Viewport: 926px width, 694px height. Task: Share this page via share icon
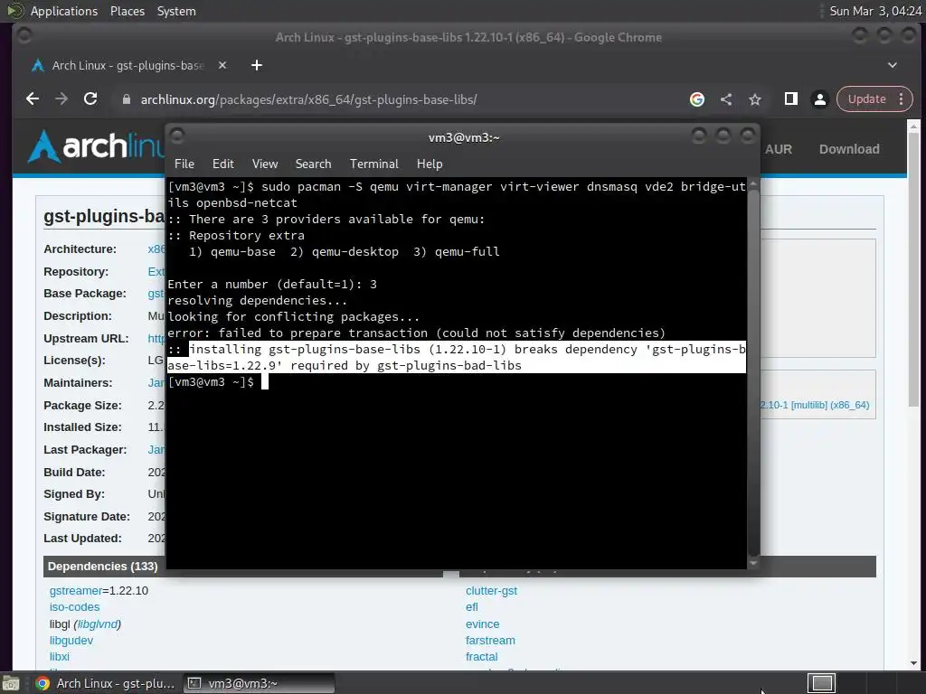pyautogui.click(x=726, y=99)
